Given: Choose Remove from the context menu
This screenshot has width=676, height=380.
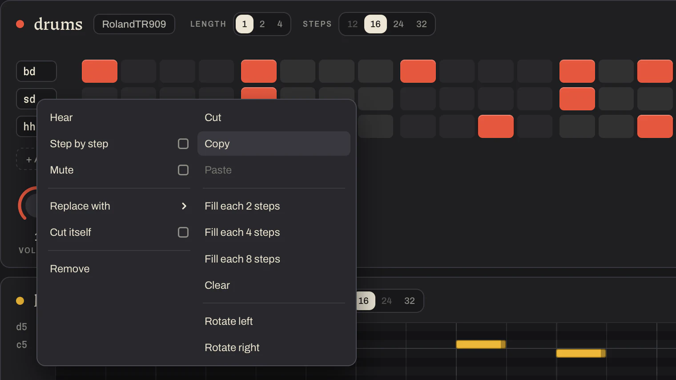Looking at the screenshot, I should point(70,269).
